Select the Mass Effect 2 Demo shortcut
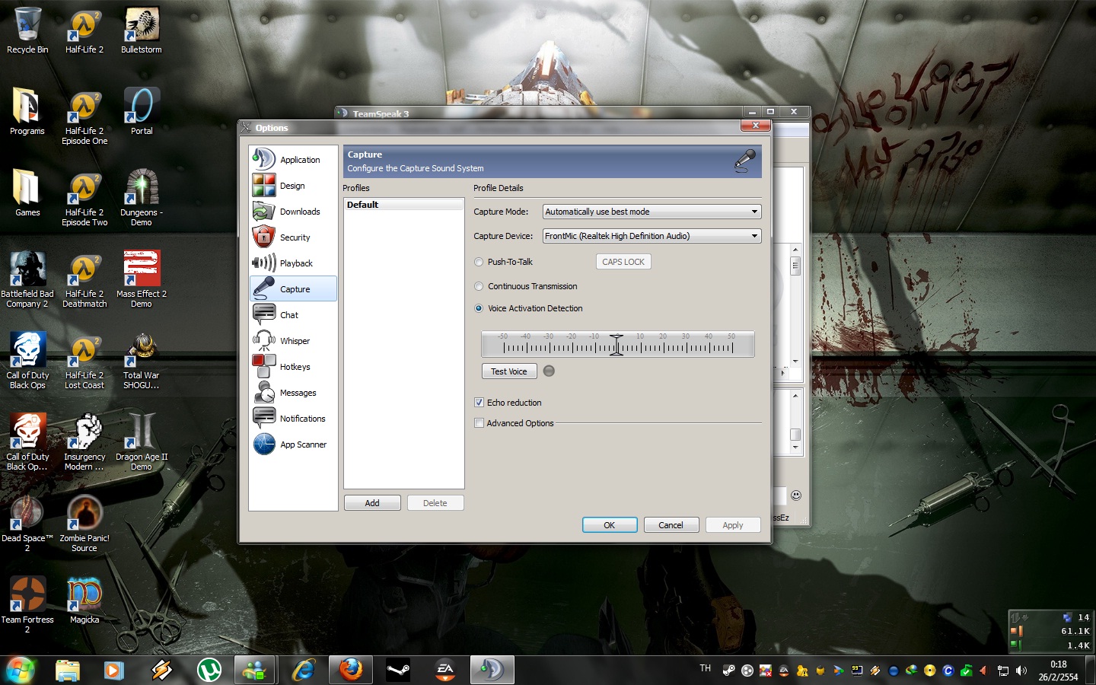Screen dimensions: 1096x685 [142, 279]
